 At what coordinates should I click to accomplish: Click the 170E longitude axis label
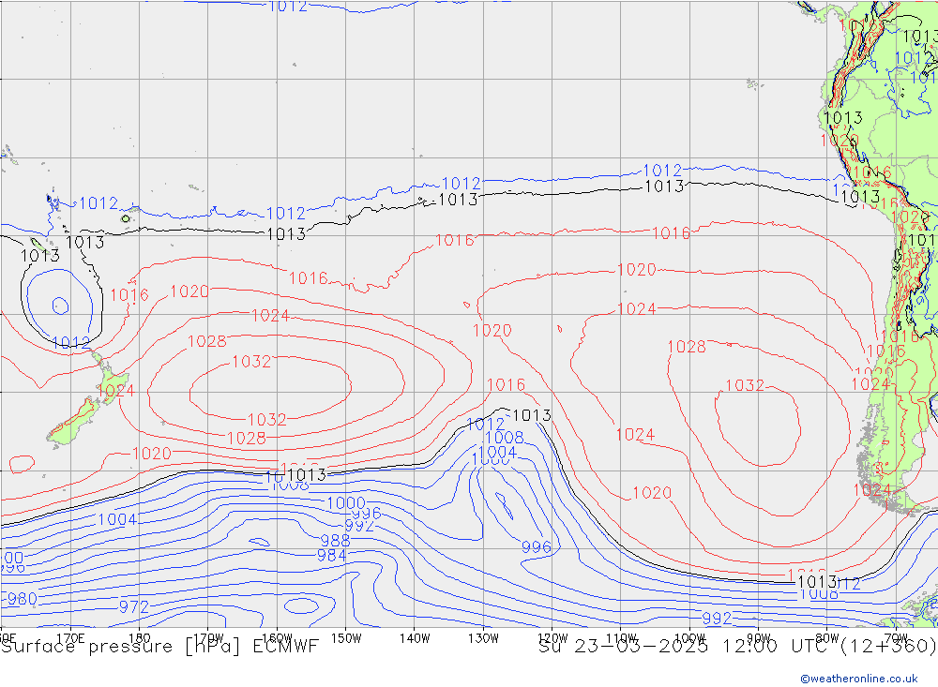[x=70, y=638]
